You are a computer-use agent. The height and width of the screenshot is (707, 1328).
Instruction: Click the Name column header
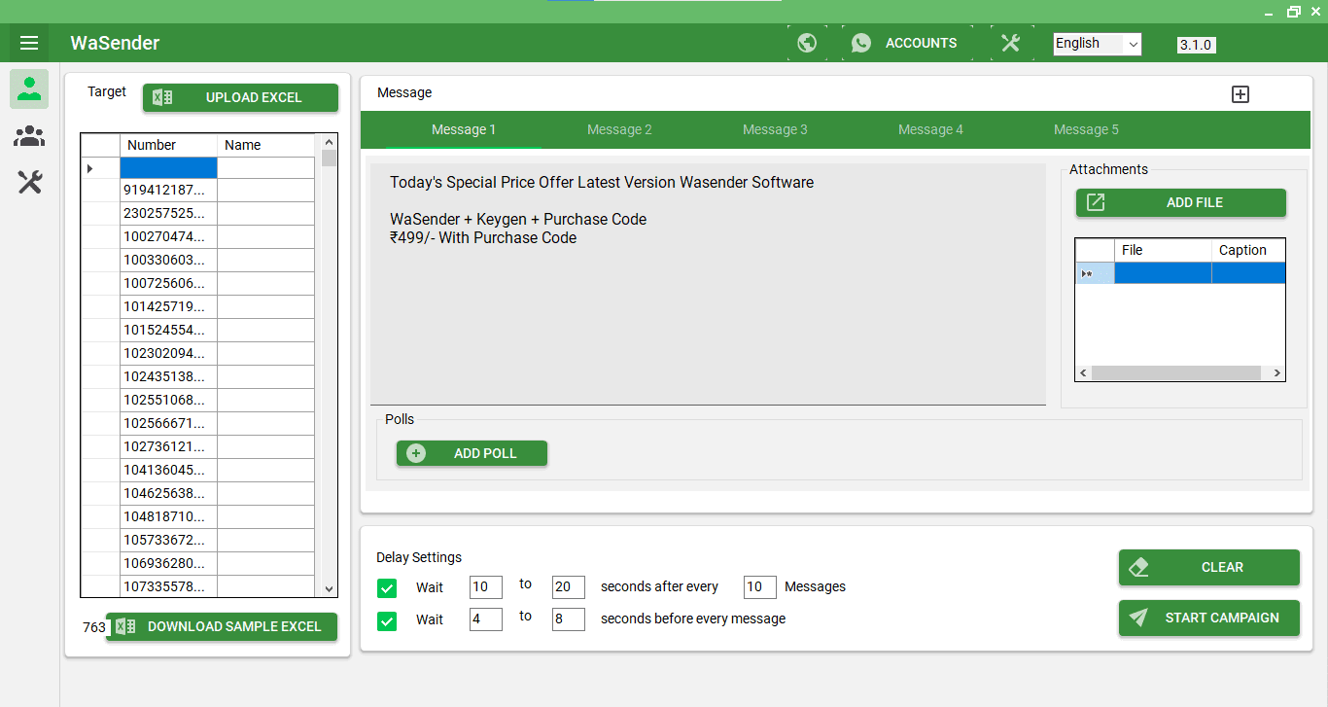(x=265, y=145)
